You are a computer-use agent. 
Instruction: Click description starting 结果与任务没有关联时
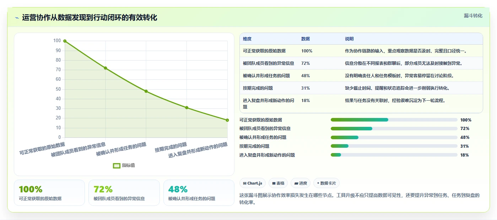(x=395, y=101)
